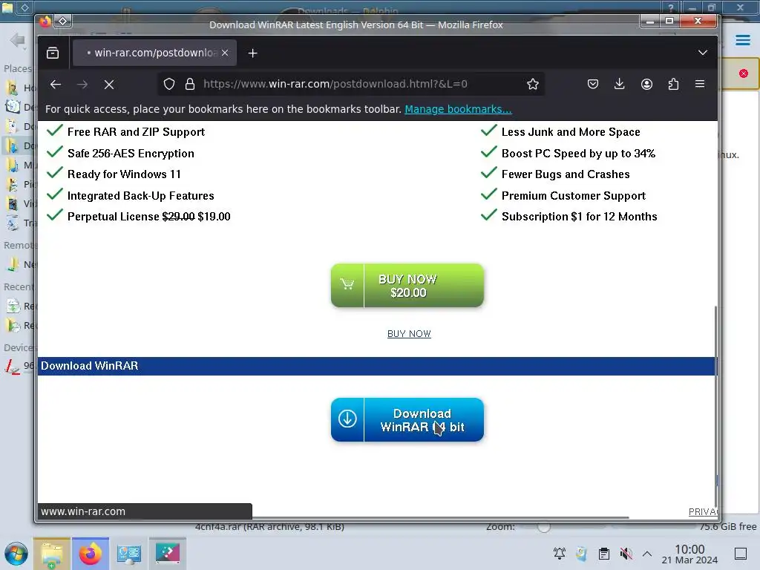The height and width of the screenshot is (570, 760).
Task: Open Firefox View recent browsing icon
Action: (53, 53)
